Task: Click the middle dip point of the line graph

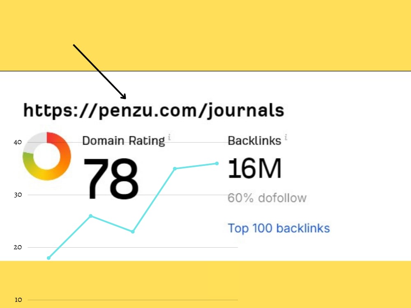Action: [132, 232]
